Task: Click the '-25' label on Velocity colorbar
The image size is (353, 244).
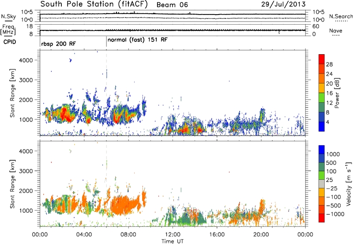Action: pos(332,188)
